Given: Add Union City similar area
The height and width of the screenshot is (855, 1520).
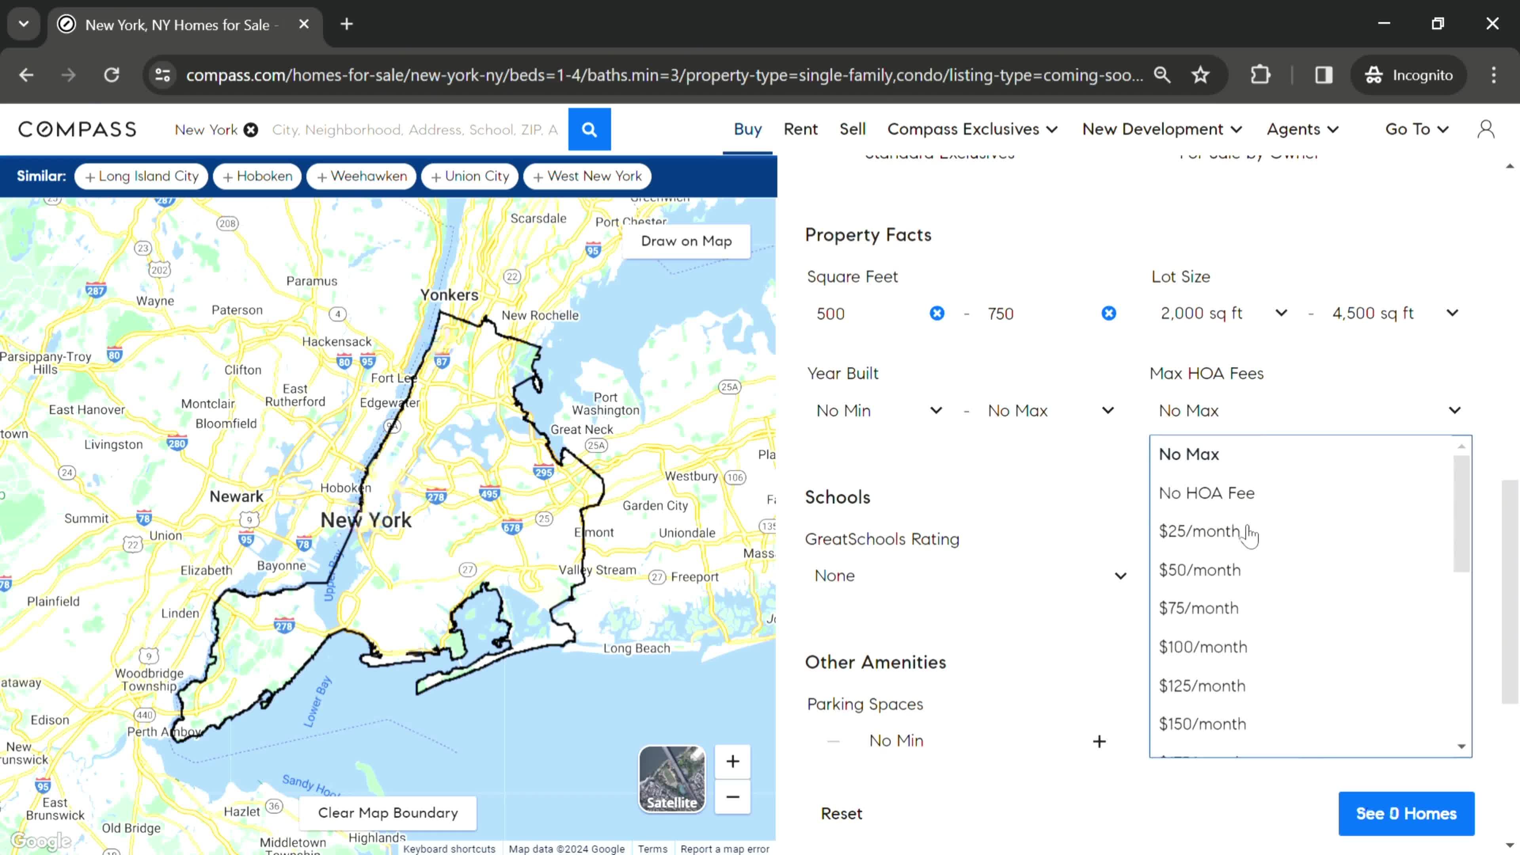Looking at the screenshot, I should [x=470, y=176].
